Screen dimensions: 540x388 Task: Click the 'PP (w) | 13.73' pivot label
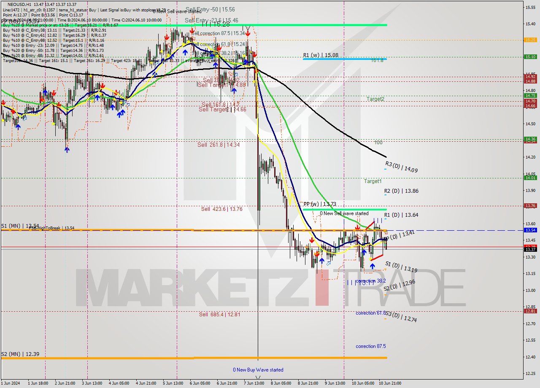pos(320,204)
